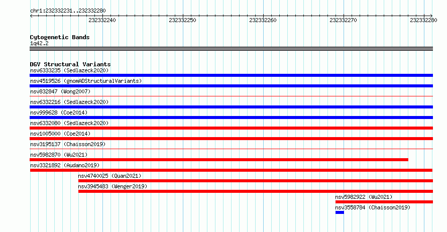
Task: Open nsv6332080 (Sedlazeck2020) variant label
Action: 69,123
